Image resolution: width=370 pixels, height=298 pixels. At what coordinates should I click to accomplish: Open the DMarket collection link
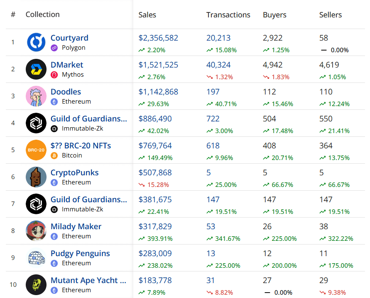coord(67,65)
